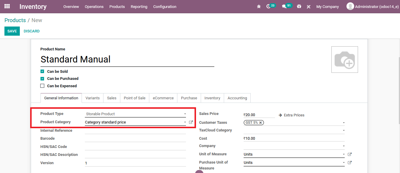Click the Cost input field
Viewport: 400px width, 173px height.
294,138
